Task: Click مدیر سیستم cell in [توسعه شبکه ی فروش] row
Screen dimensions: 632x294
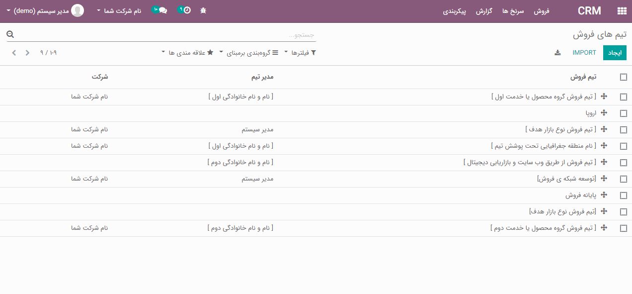Action: pos(257,179)
